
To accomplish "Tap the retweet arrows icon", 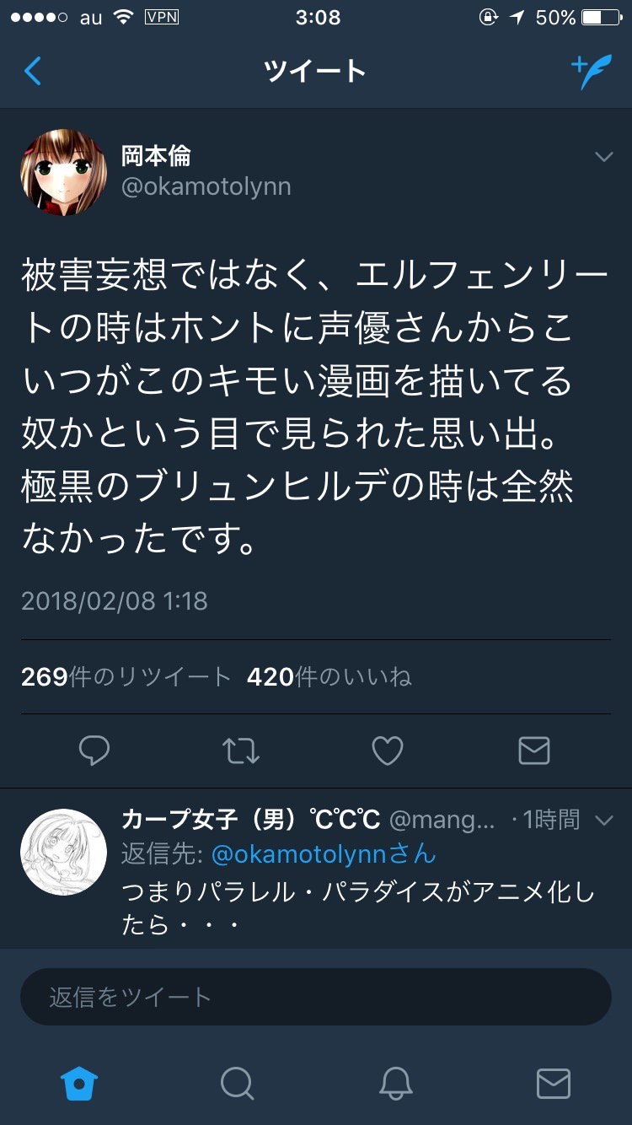I will click(x=241, y=750).
